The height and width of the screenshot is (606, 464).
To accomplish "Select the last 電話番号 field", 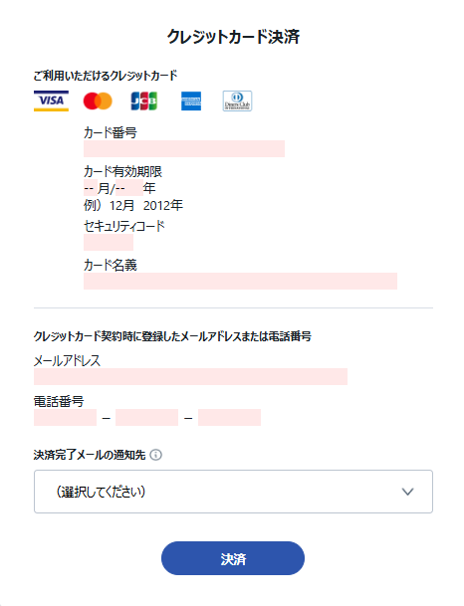I will (229, 417).
